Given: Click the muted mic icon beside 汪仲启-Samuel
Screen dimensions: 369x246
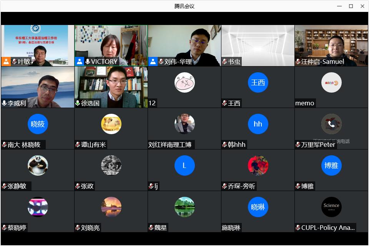Looking at the screenshot, I should (x=298, y=61).
